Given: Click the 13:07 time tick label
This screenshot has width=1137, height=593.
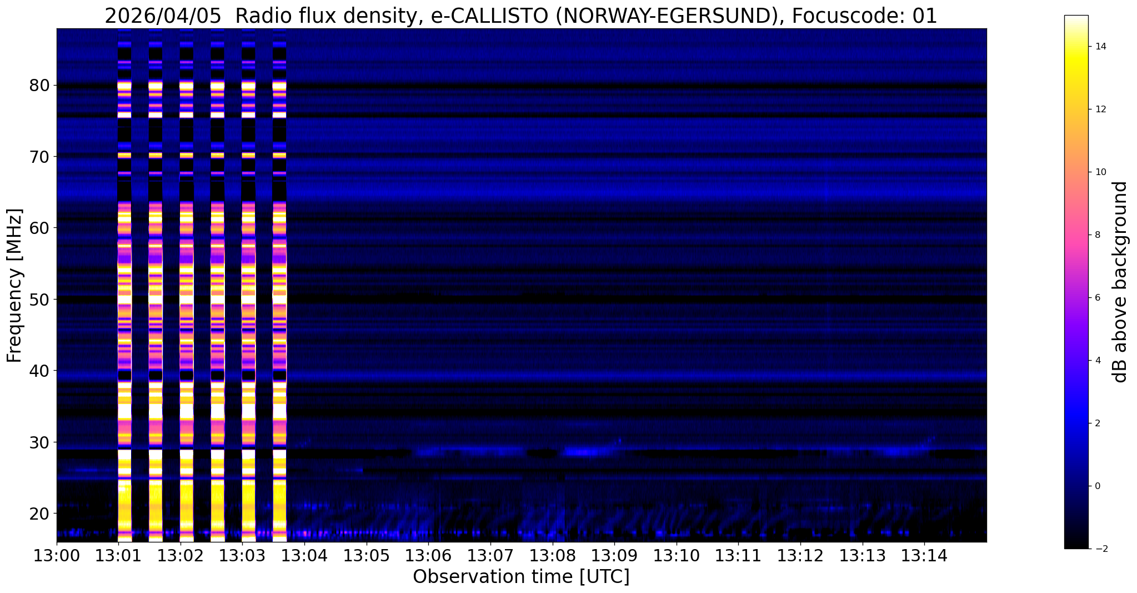Looking at the screenshot, I should point(490,555).
